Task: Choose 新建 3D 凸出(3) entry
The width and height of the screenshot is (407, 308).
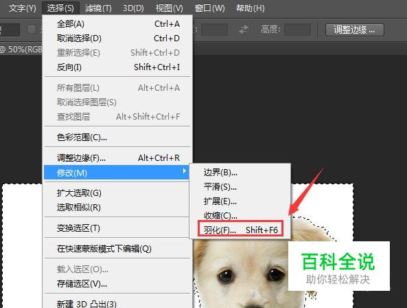Action: coord(118,304)
